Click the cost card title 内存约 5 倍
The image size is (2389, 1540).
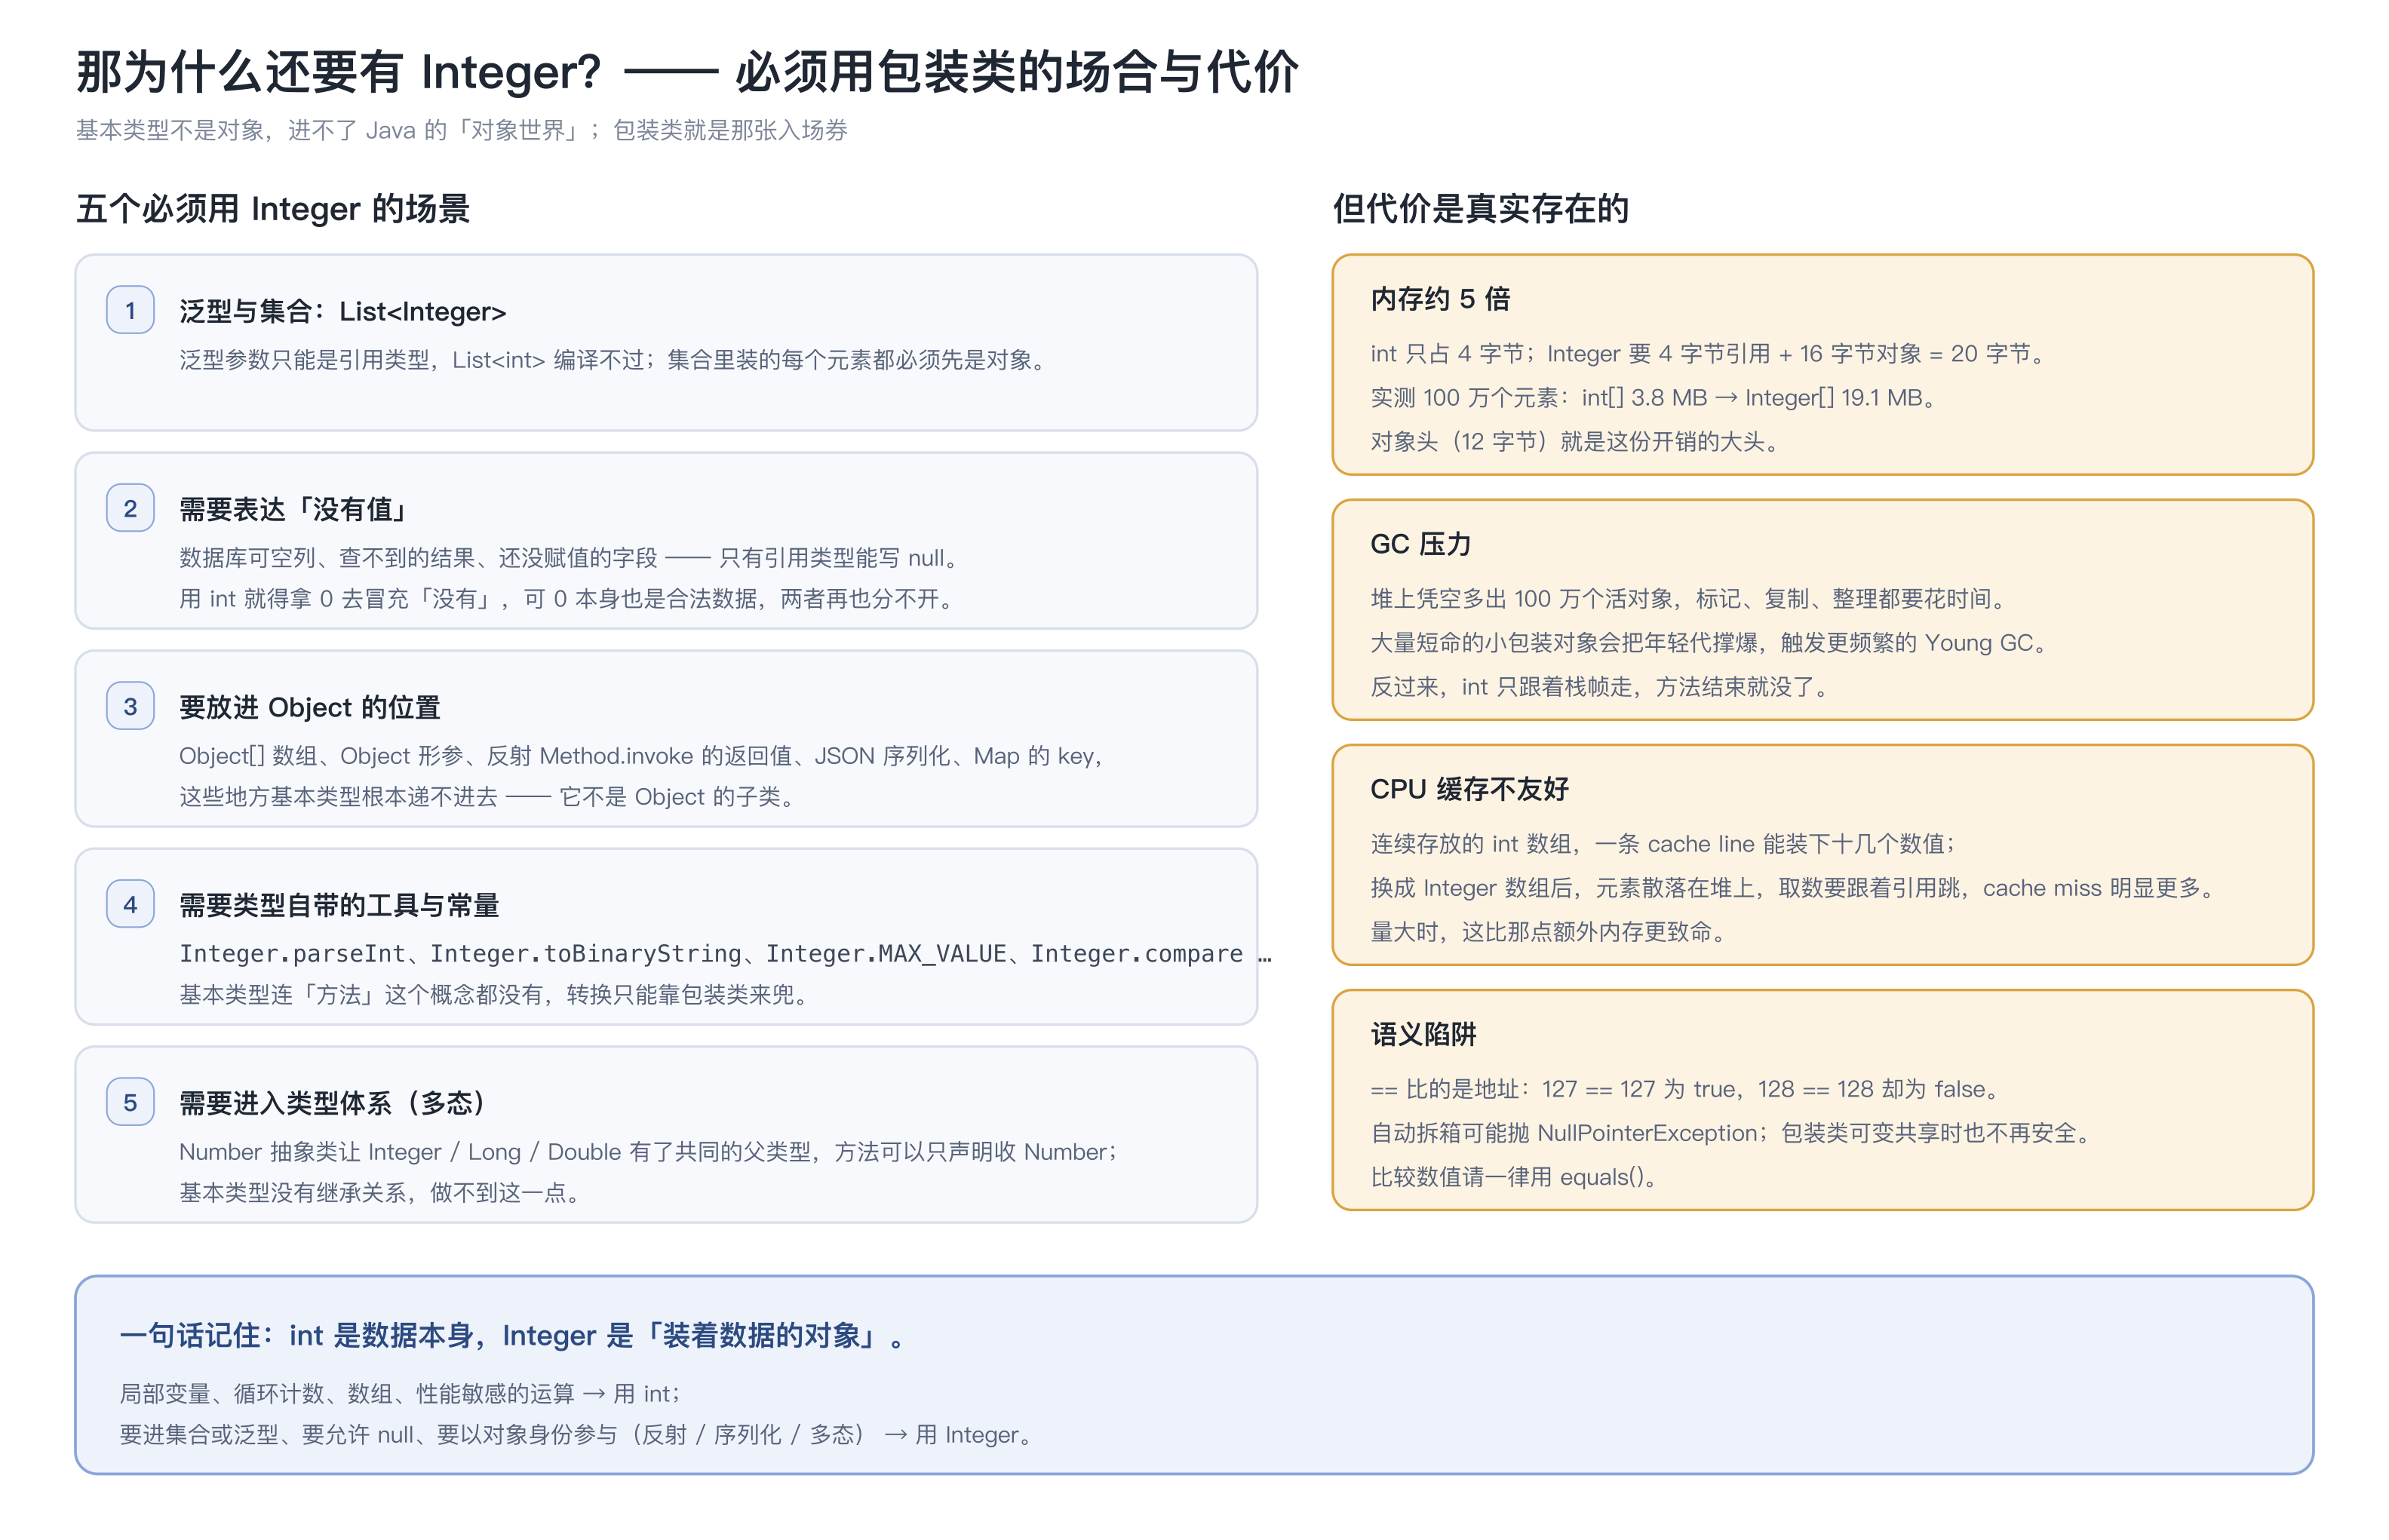tap(1440, 298)
